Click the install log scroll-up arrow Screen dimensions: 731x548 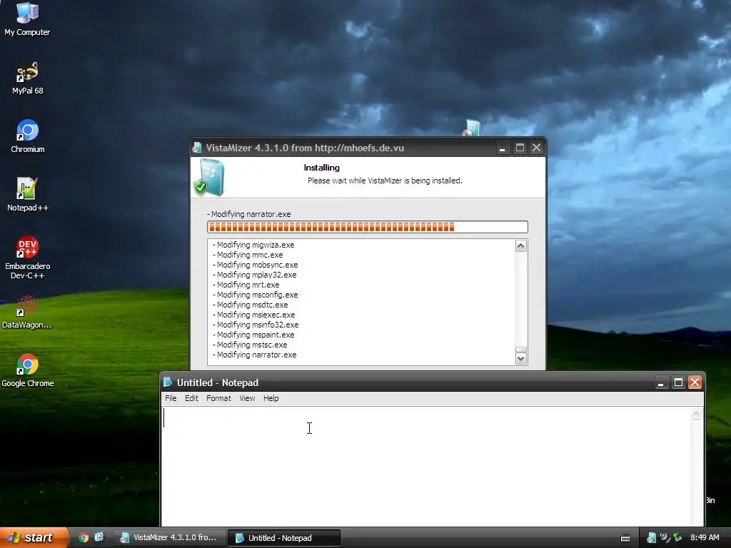[520, 246]
